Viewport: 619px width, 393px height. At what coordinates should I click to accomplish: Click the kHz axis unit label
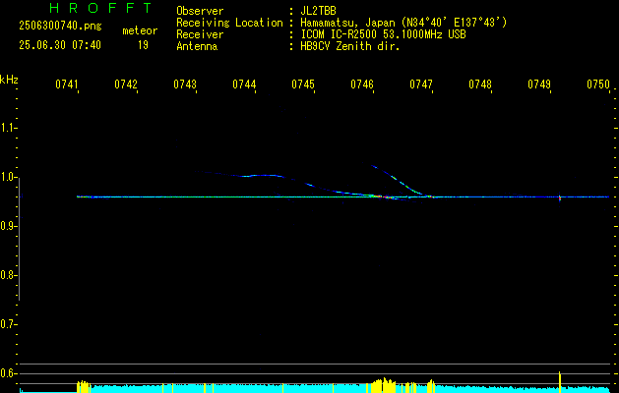coord(9,80)
